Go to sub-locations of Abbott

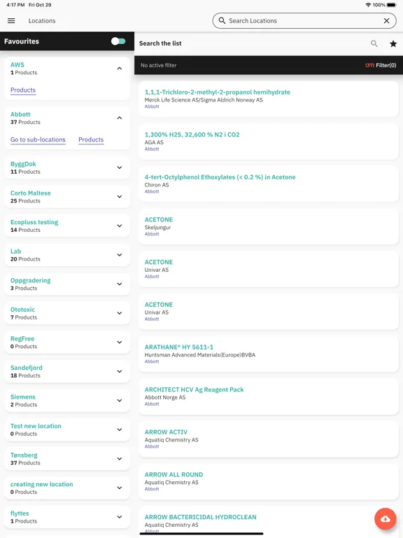(x=38, y=139)
